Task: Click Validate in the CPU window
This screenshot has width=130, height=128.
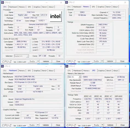Action: 46,61
